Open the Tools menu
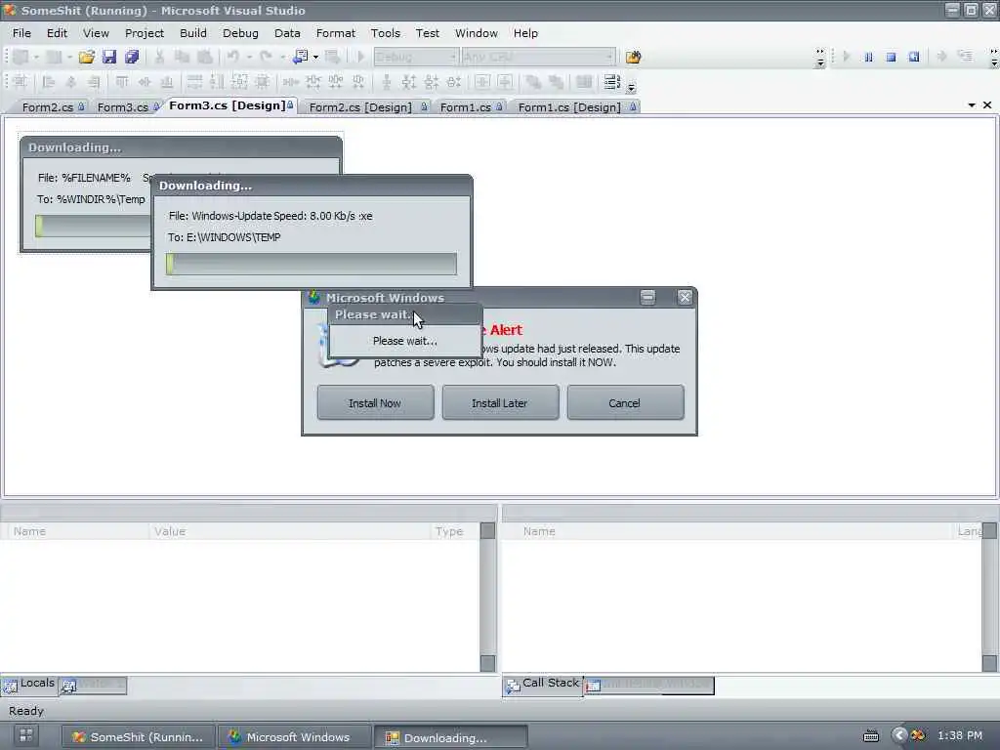Image resolution: width=1000 pixels, height=750 pixels. tap(385, 33)
